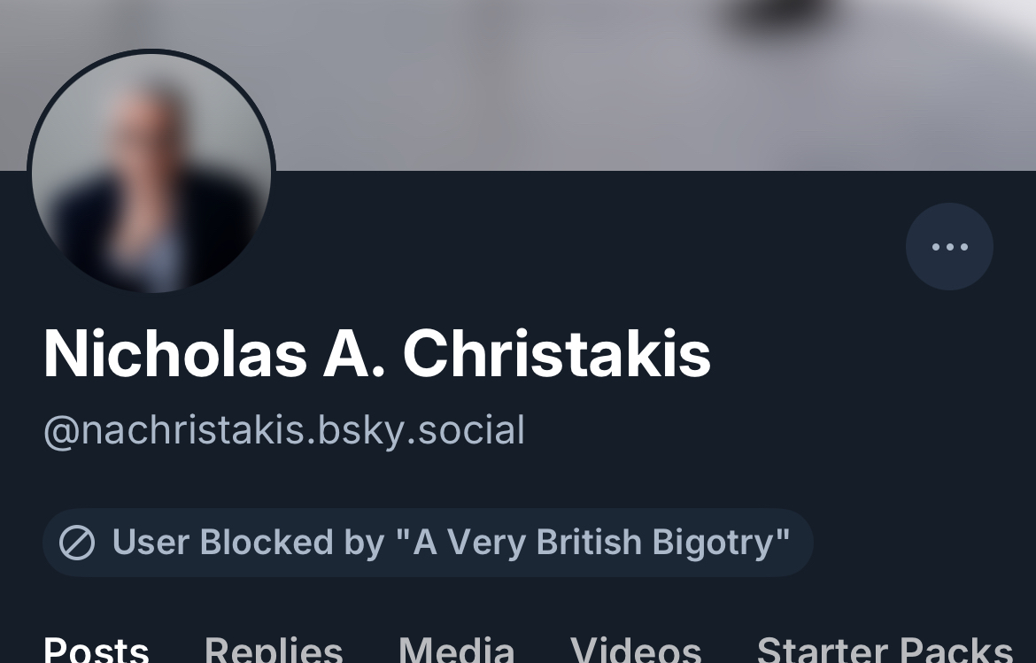Screen dimensions: 1036x663
Task: Enlarge the blurred circular profile photo
Action: point(151,173)
